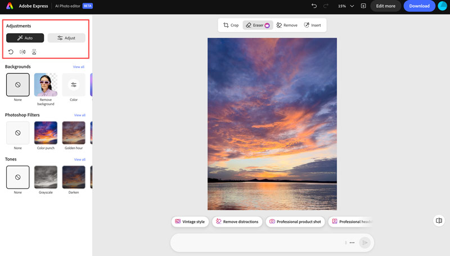Click the BETA badge
The image size is (450, 256).
pyautogui.click(x=88, y=6)
